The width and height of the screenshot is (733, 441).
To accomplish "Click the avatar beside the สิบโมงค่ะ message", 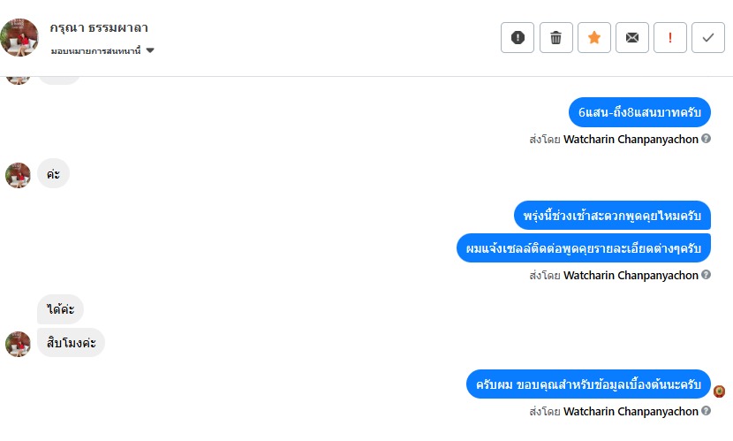I will tap(18, 343).
